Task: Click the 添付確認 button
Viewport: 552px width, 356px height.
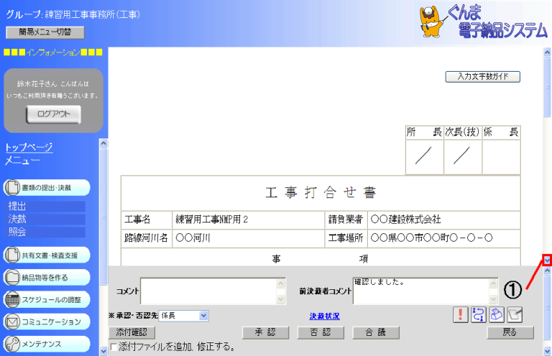Action: [132, 332]
